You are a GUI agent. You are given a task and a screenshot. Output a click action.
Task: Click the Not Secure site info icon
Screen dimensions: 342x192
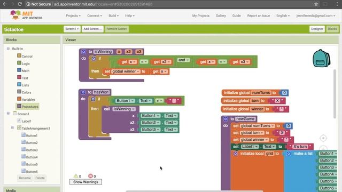(28, 4)
